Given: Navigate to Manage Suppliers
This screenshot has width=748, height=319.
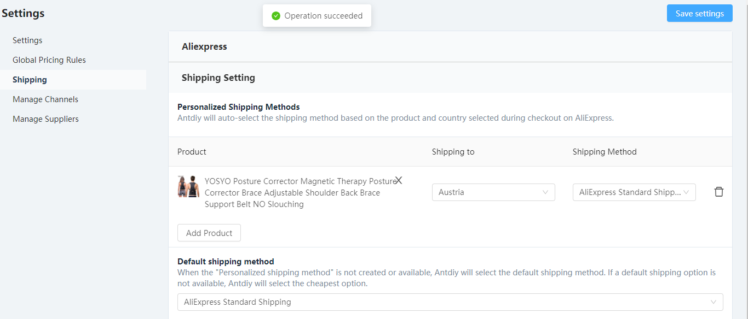Looking at the screenshot, I should [x=45, y=119].
